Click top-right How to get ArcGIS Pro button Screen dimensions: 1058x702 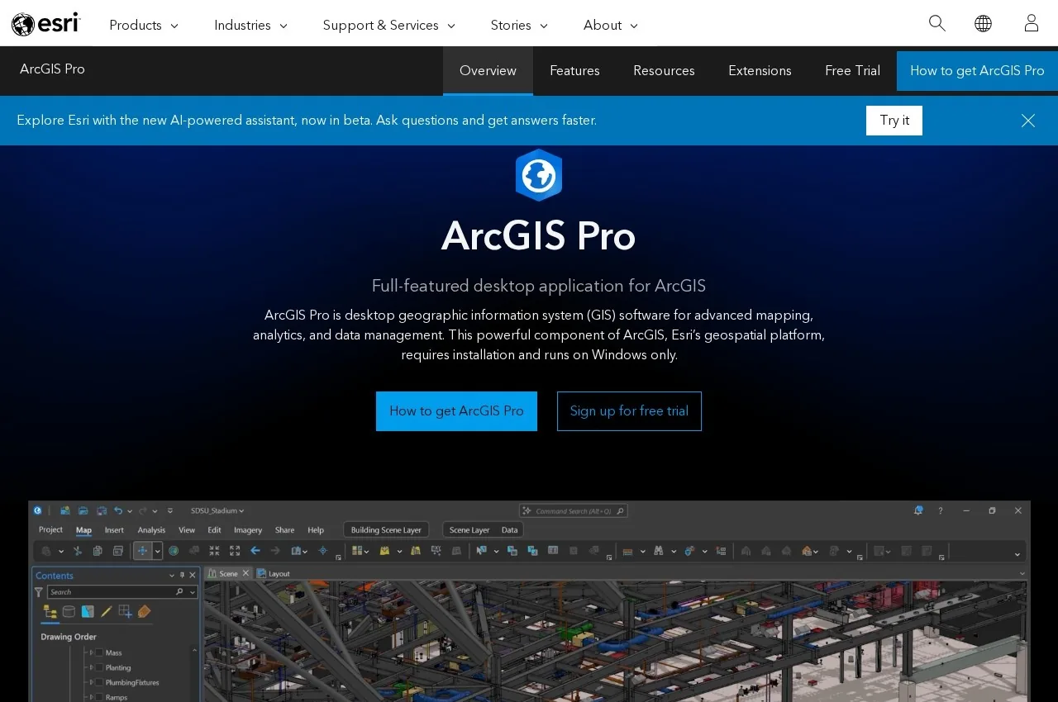[977, 71]
